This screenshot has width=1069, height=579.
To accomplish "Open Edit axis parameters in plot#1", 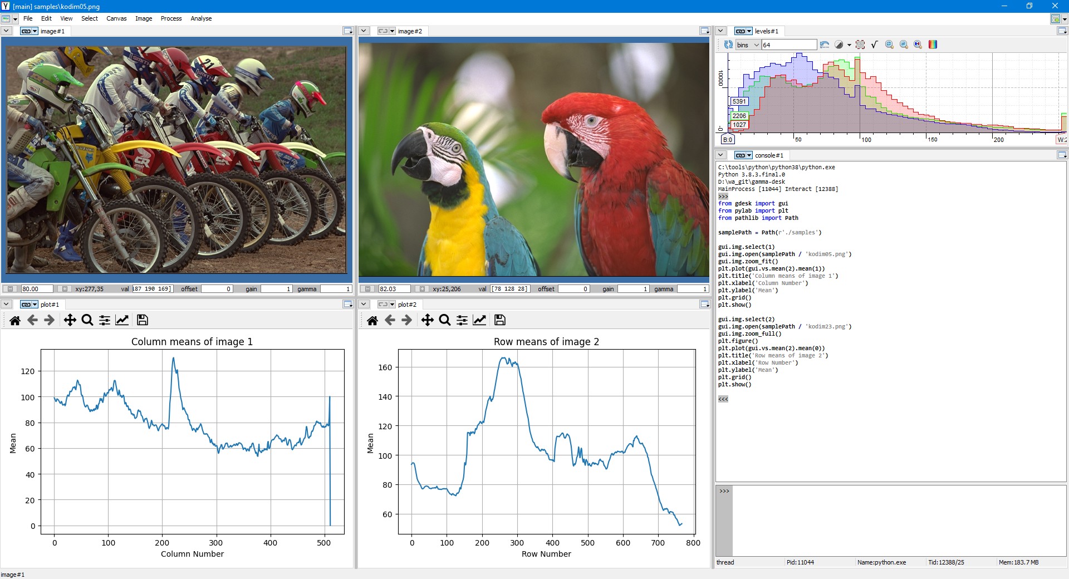I will pos(122,320).
